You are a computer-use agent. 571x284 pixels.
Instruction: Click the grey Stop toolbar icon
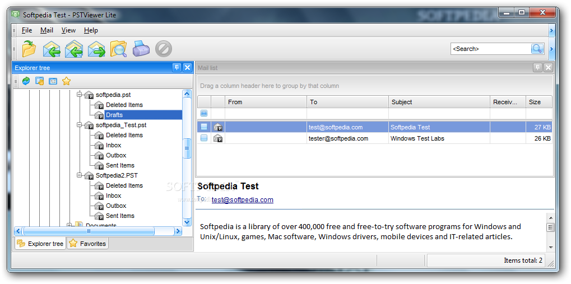pos(164,49)
